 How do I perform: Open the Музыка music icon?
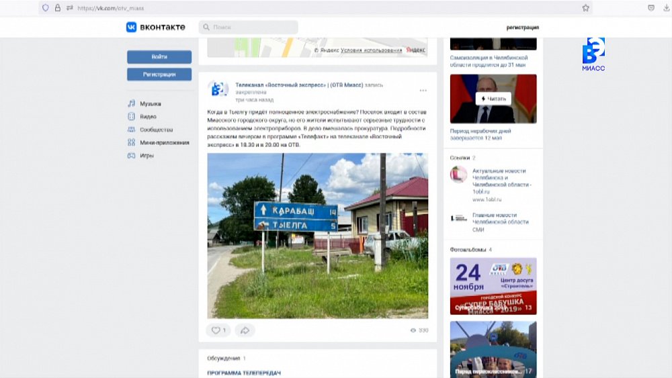pos(132,103)
